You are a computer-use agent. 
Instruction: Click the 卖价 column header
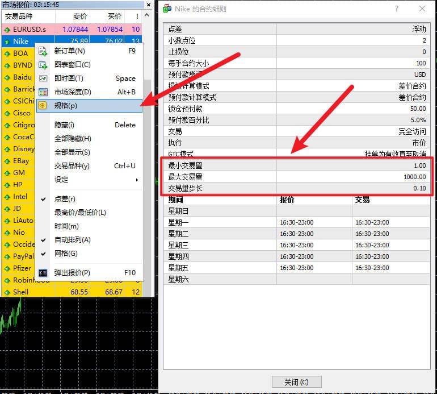(73, 16)
